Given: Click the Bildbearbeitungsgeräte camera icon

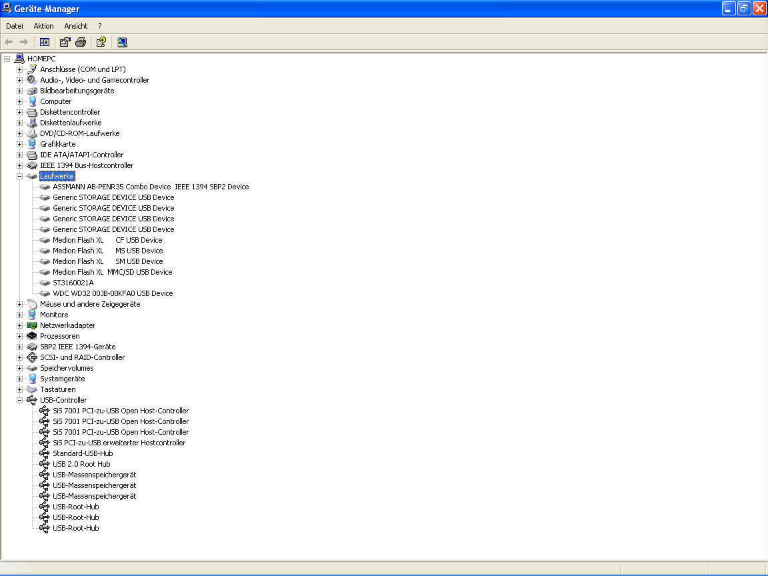Looking at the screenshot, I should coord(32,91).
